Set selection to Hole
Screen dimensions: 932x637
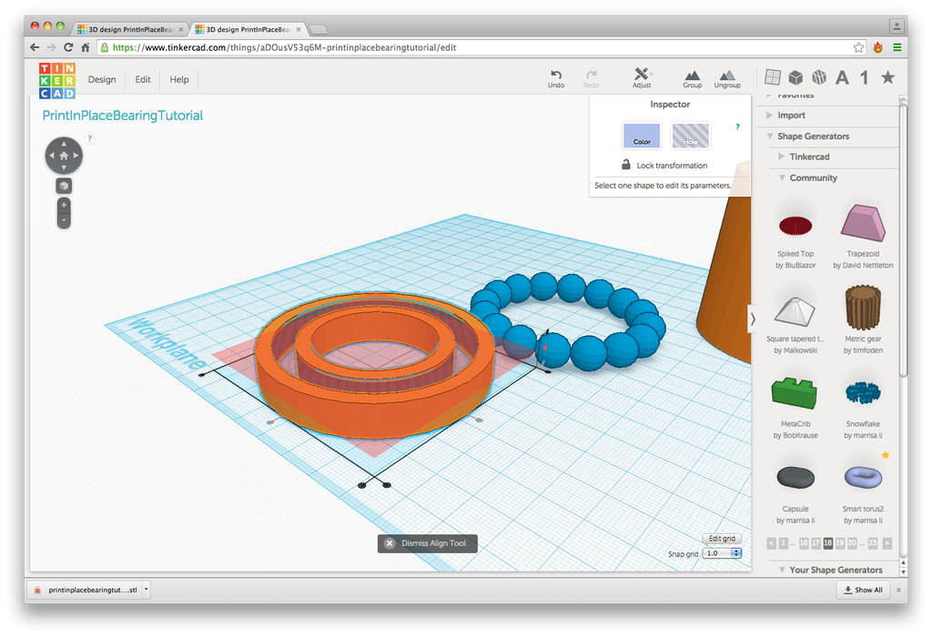coord(690,136)
